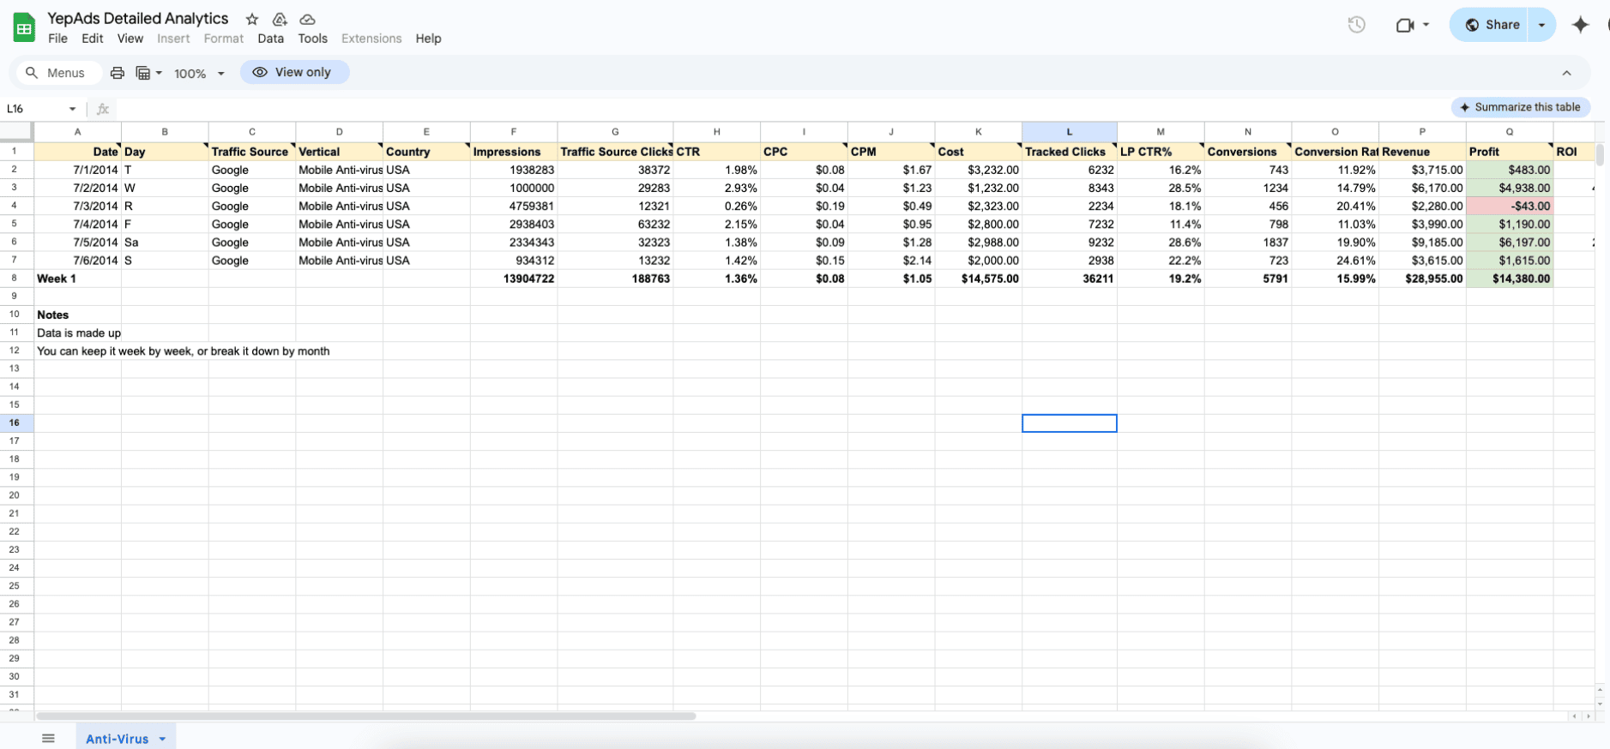
Task: Select column L header
Action: click(x=1069, y=131)
